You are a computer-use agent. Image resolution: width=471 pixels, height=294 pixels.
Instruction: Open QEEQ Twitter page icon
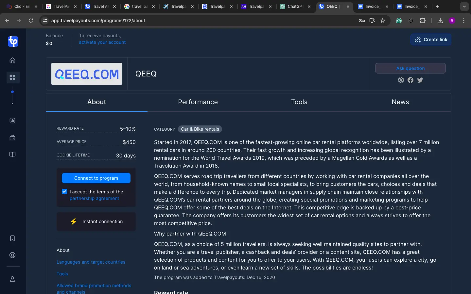pyautogui.click(x=420, y=80)
